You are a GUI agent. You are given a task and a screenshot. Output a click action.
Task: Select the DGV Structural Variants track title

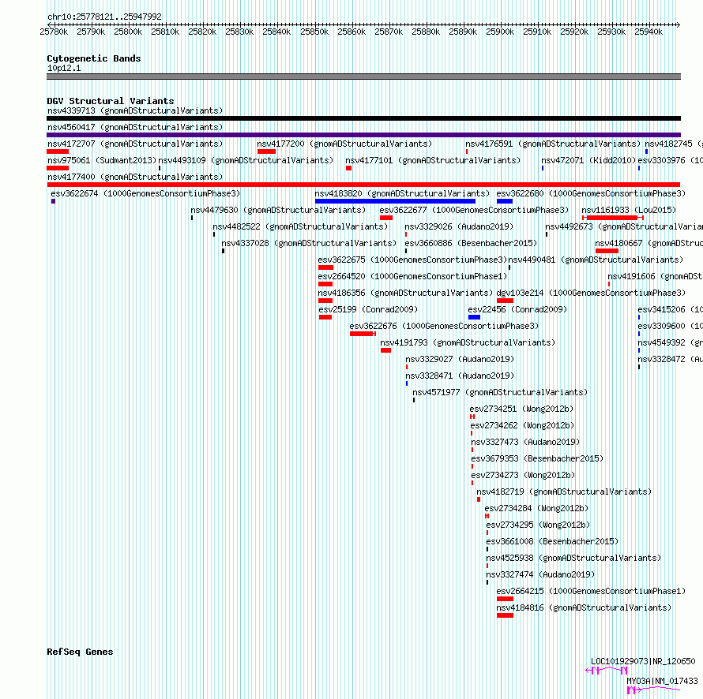coord(111,101)
